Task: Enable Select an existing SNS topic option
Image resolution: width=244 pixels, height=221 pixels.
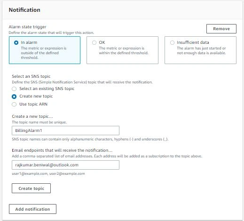Action: click(14, 89)
